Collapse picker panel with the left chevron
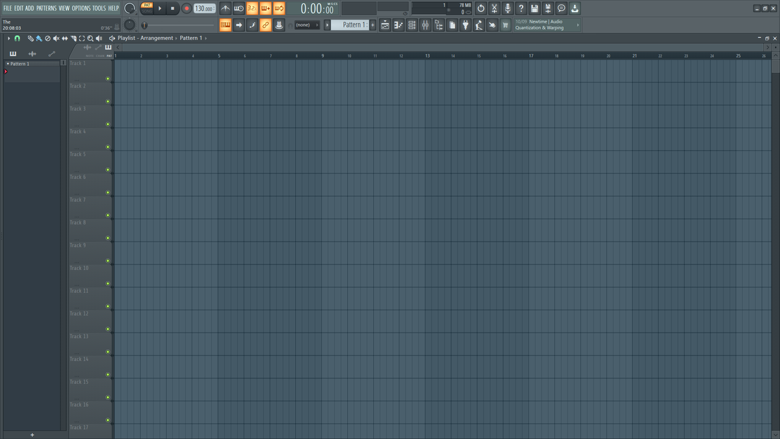The image size is (780, 439). [x=118, y=47]
